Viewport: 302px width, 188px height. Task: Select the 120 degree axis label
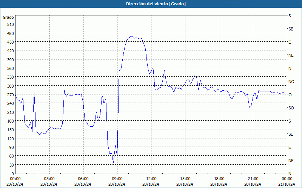pyautogui.click(x=11, y=138)
